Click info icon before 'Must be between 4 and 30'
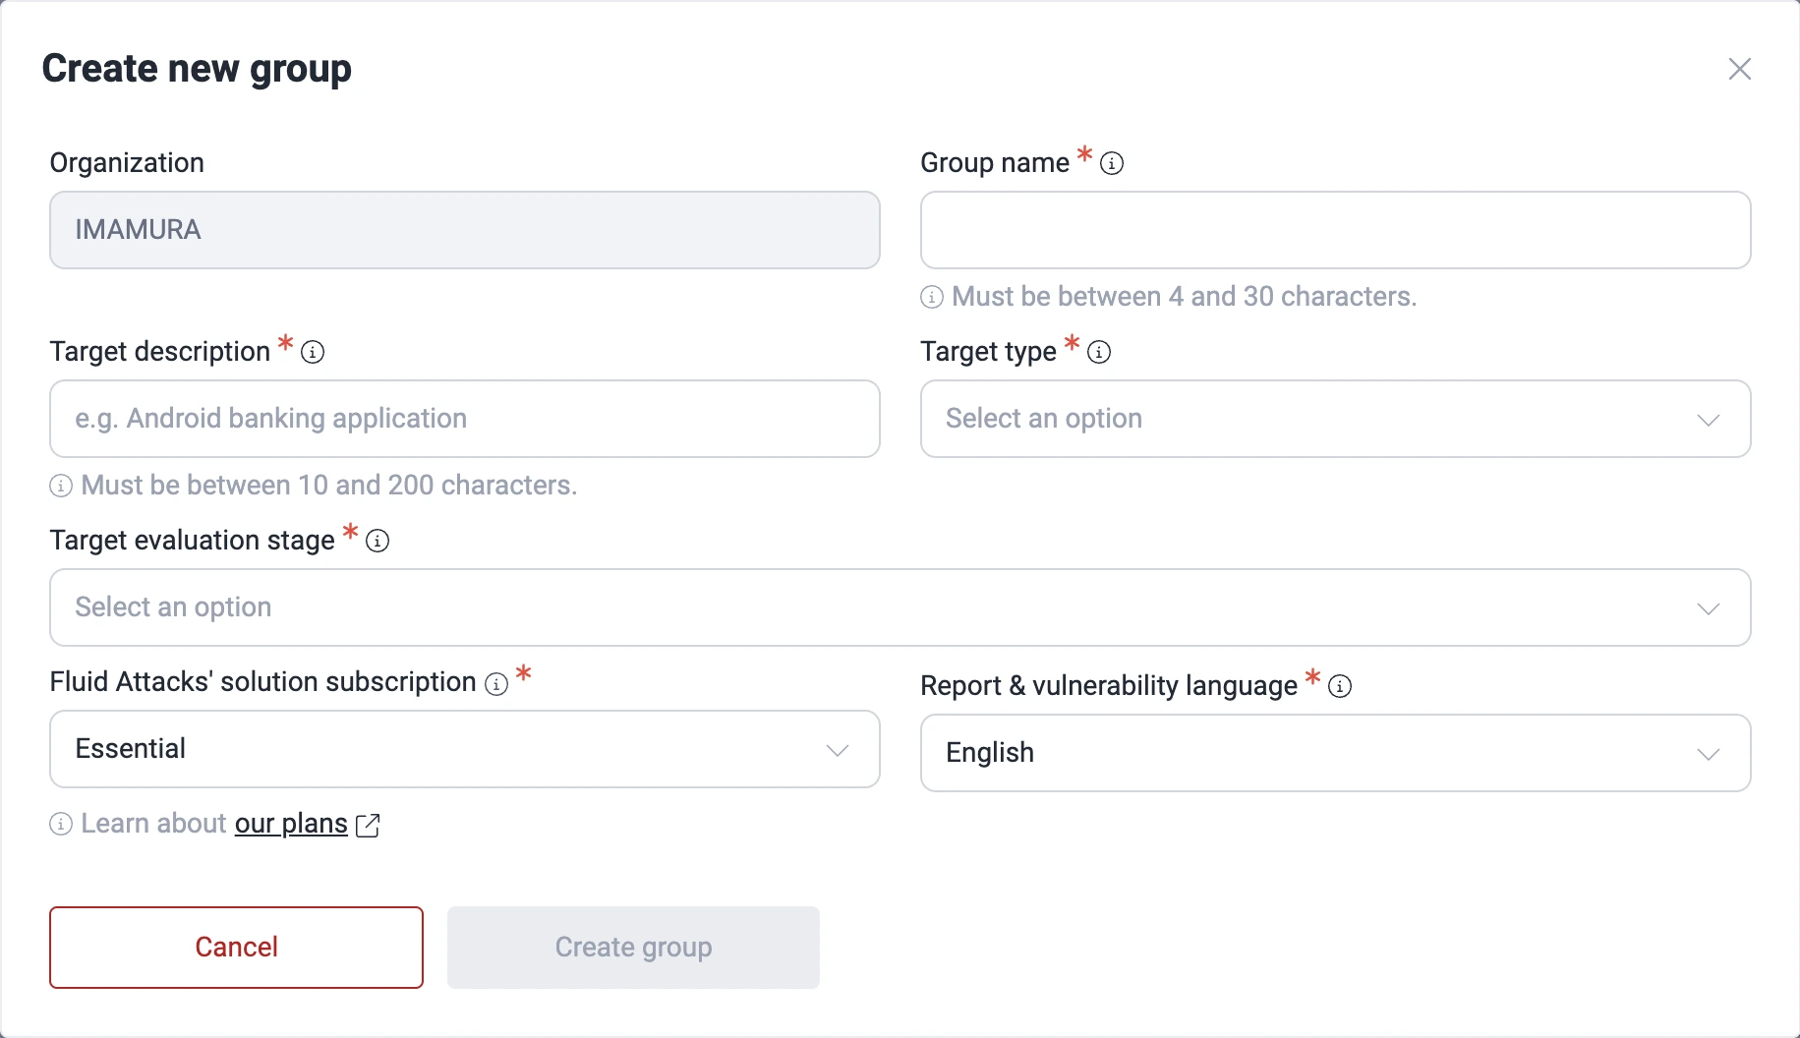 [932, 297]
